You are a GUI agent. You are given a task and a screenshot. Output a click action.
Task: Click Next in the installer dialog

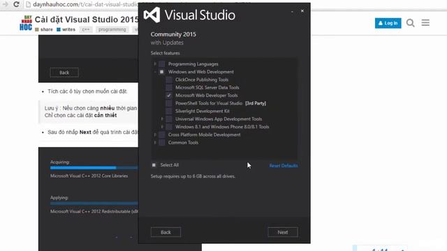(x=283, y=232)
